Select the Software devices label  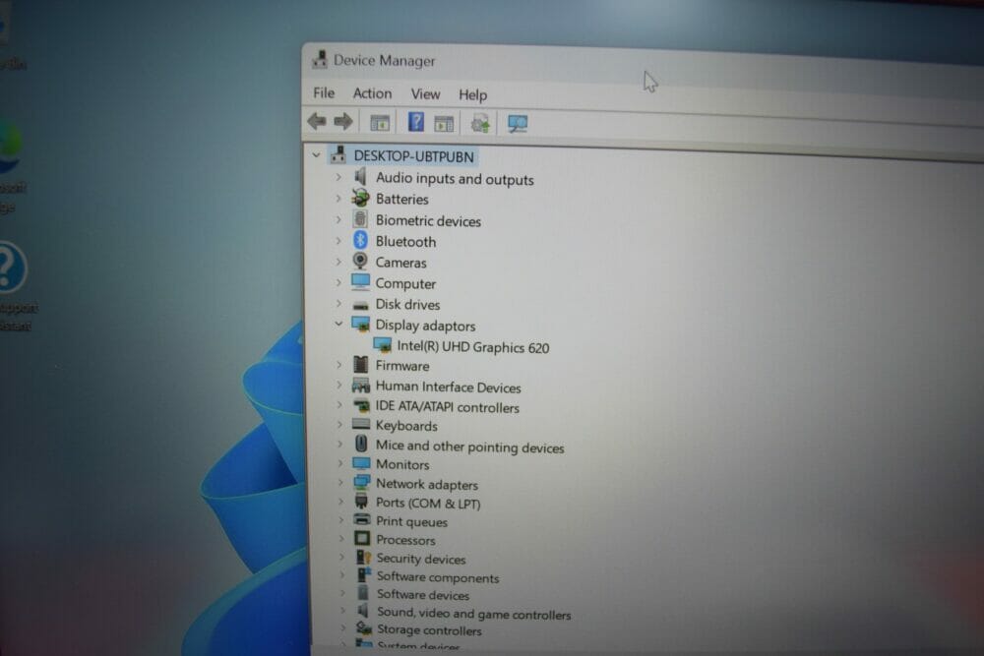coord(423,595)
